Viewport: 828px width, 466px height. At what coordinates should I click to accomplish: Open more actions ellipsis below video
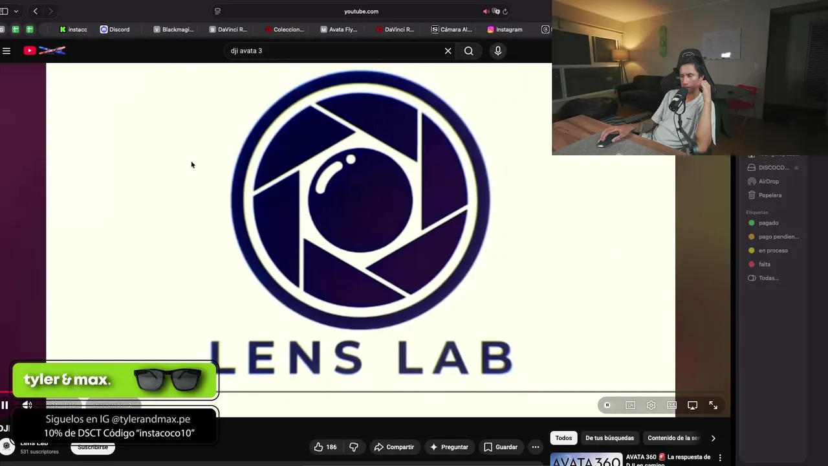click(535, 447)
